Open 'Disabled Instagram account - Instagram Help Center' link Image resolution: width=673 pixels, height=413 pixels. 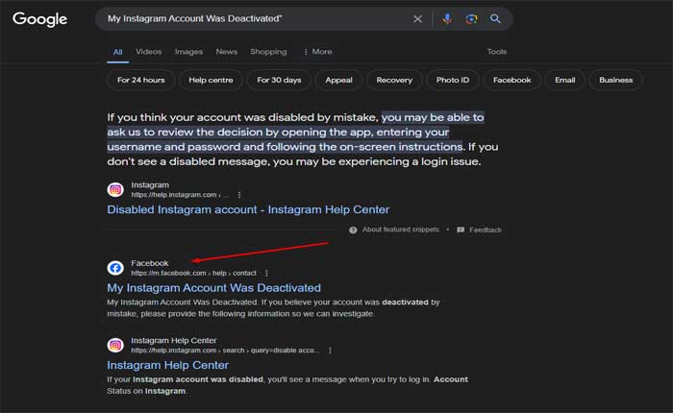click(248, 209)
